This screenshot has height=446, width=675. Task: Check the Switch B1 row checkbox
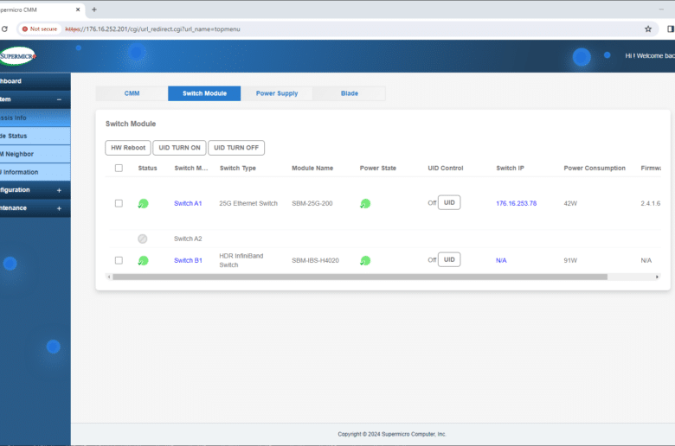click(x=119, y=261)
